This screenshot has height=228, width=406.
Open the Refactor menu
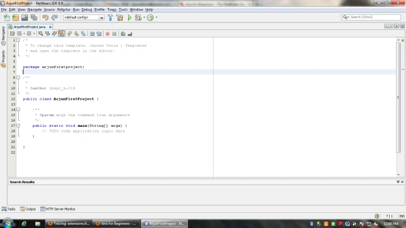pyautogui.click(x=64, y=9)
